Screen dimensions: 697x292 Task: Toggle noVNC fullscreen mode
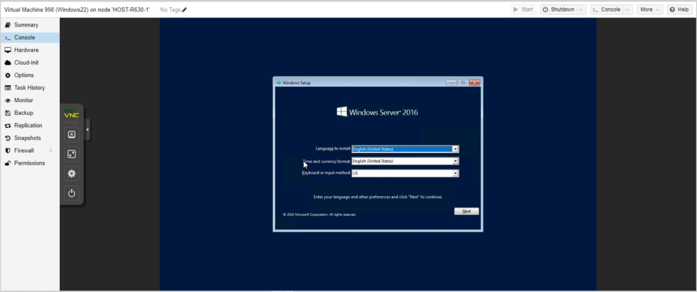[x=71, y=155]
